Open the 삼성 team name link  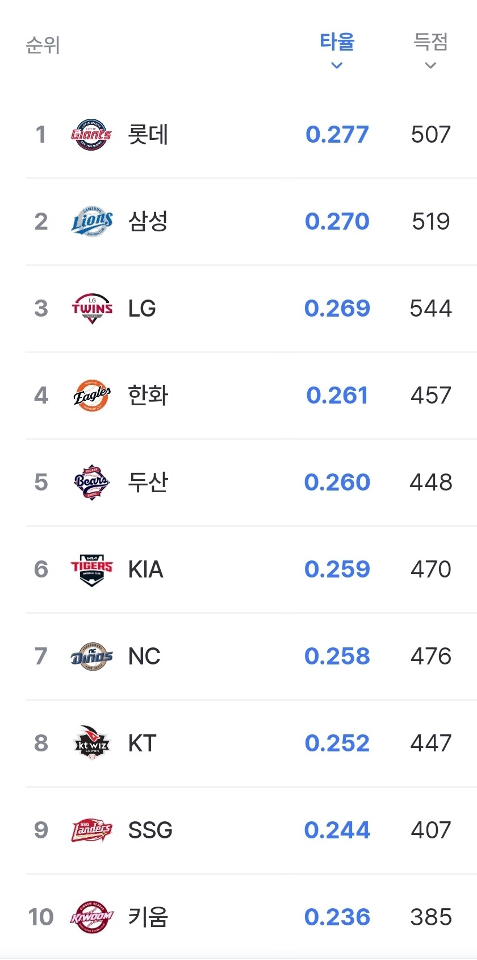[x=148, y=222]
